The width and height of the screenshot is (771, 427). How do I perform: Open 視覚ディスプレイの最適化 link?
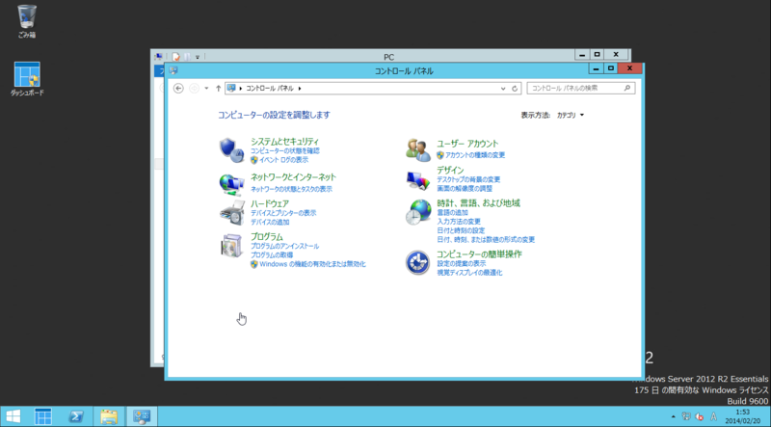click(x=469, y=273)
